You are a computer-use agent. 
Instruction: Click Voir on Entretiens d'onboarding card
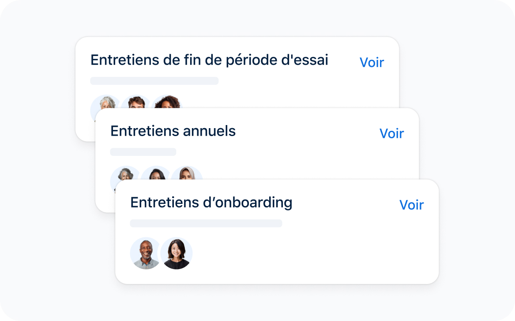412,205
